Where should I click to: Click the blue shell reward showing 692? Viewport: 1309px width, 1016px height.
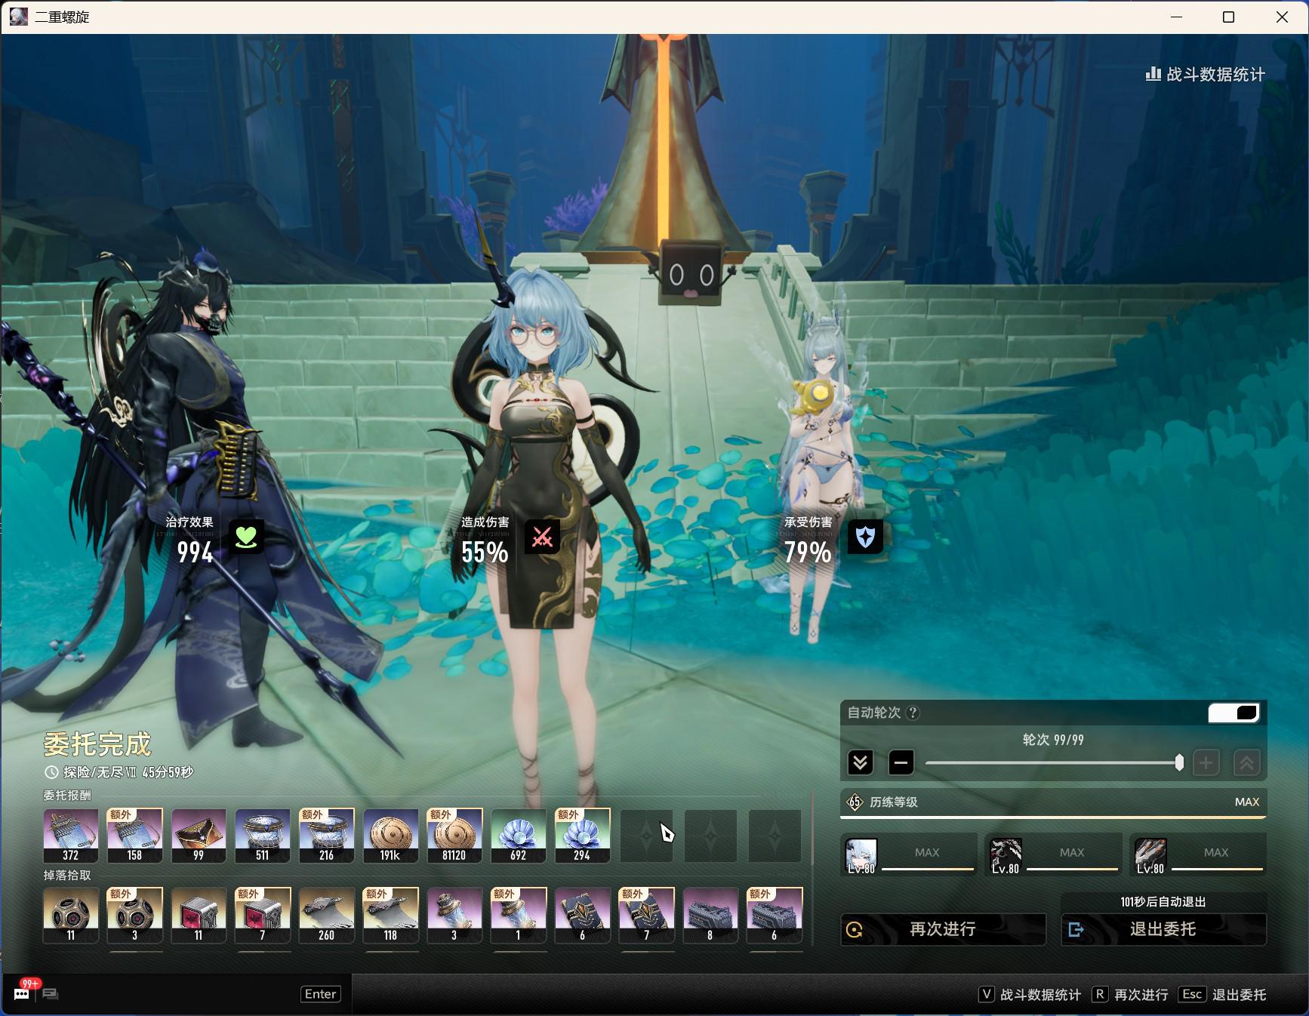pyautogui.click(x=518, y=835)
